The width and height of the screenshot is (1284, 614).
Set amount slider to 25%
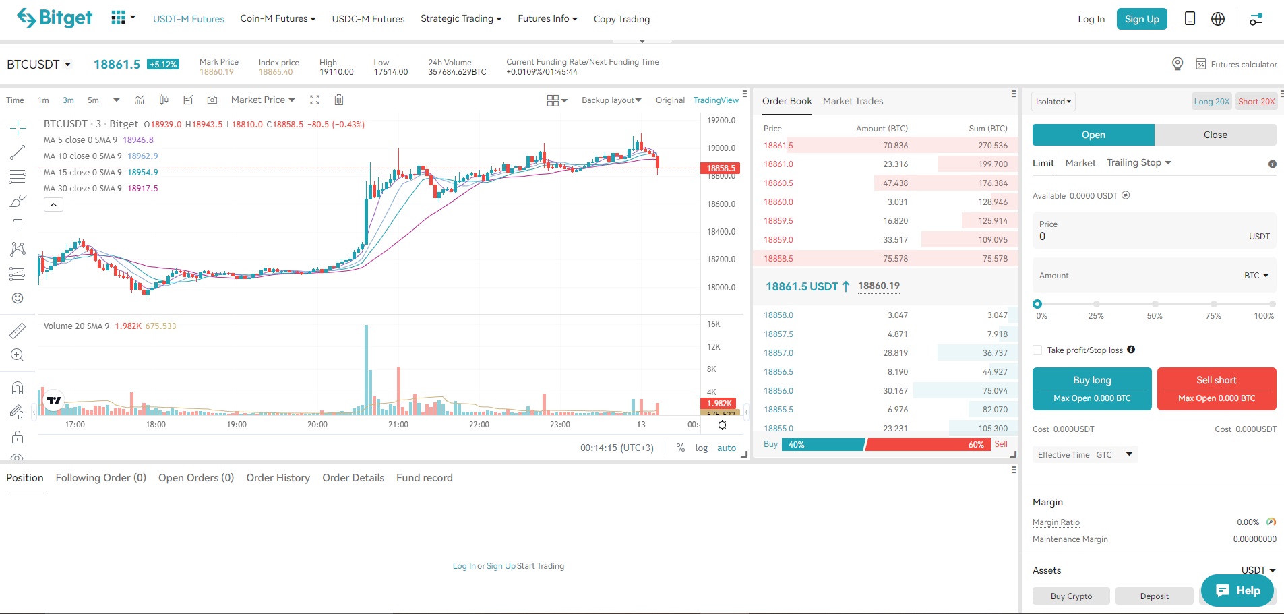[x=1097, y=304]
